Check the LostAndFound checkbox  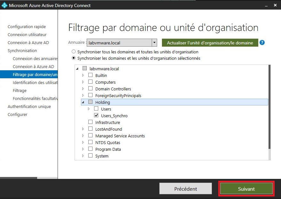(x=90, y=129)
